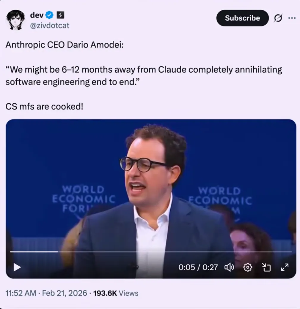This screenshot has width=300, height=309.
Task: Click the 0:05 / 0:27 time display
Action: (x=198, y=267)
